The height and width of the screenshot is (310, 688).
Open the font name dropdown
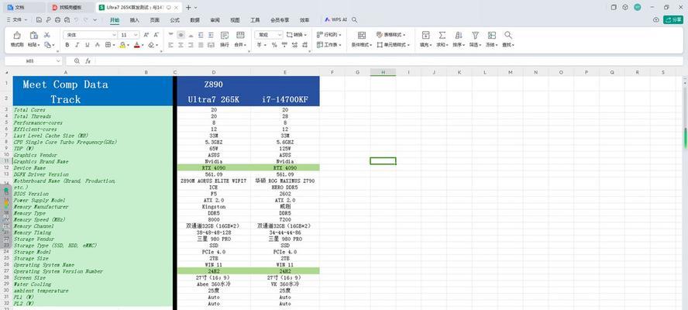tap(114, 35)
